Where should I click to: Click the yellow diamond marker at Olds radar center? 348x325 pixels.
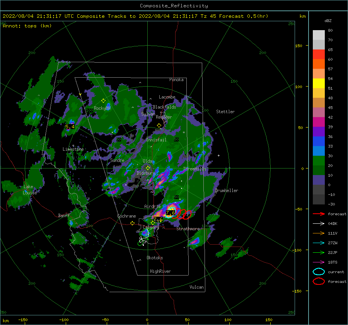(x=148, y=168)
